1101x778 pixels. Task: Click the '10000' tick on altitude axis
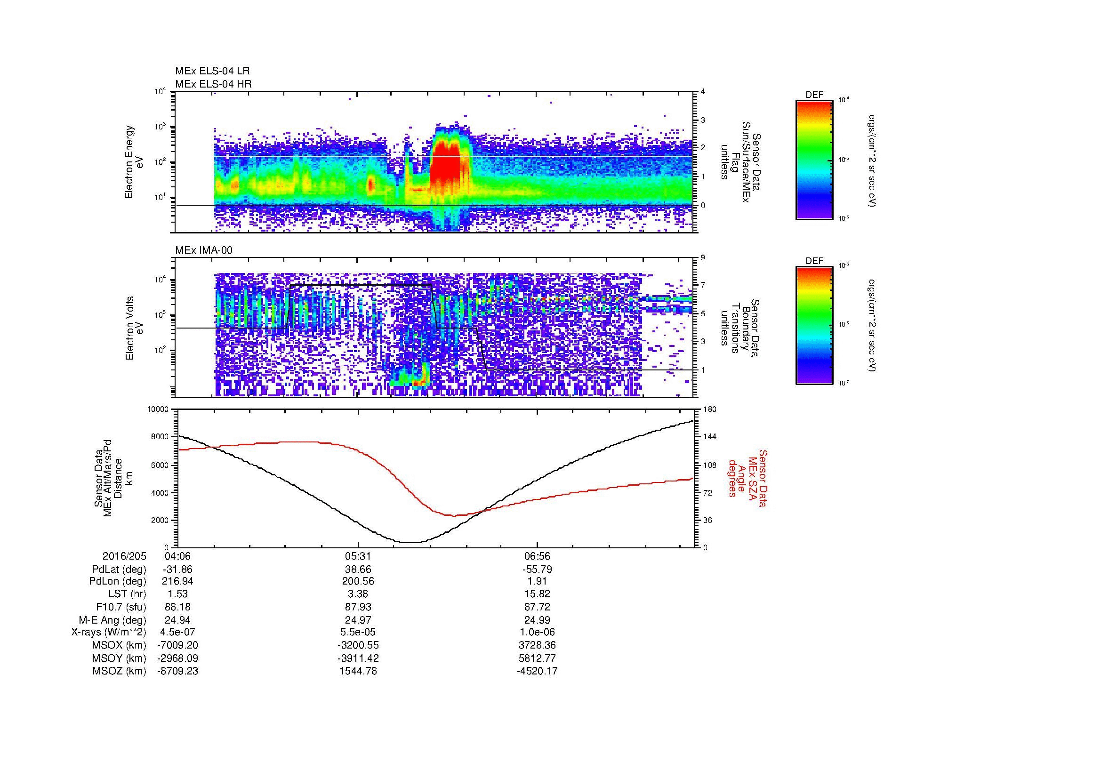coord(158,409)
